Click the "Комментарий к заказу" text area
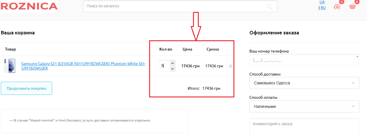 (x=304, y=127)
